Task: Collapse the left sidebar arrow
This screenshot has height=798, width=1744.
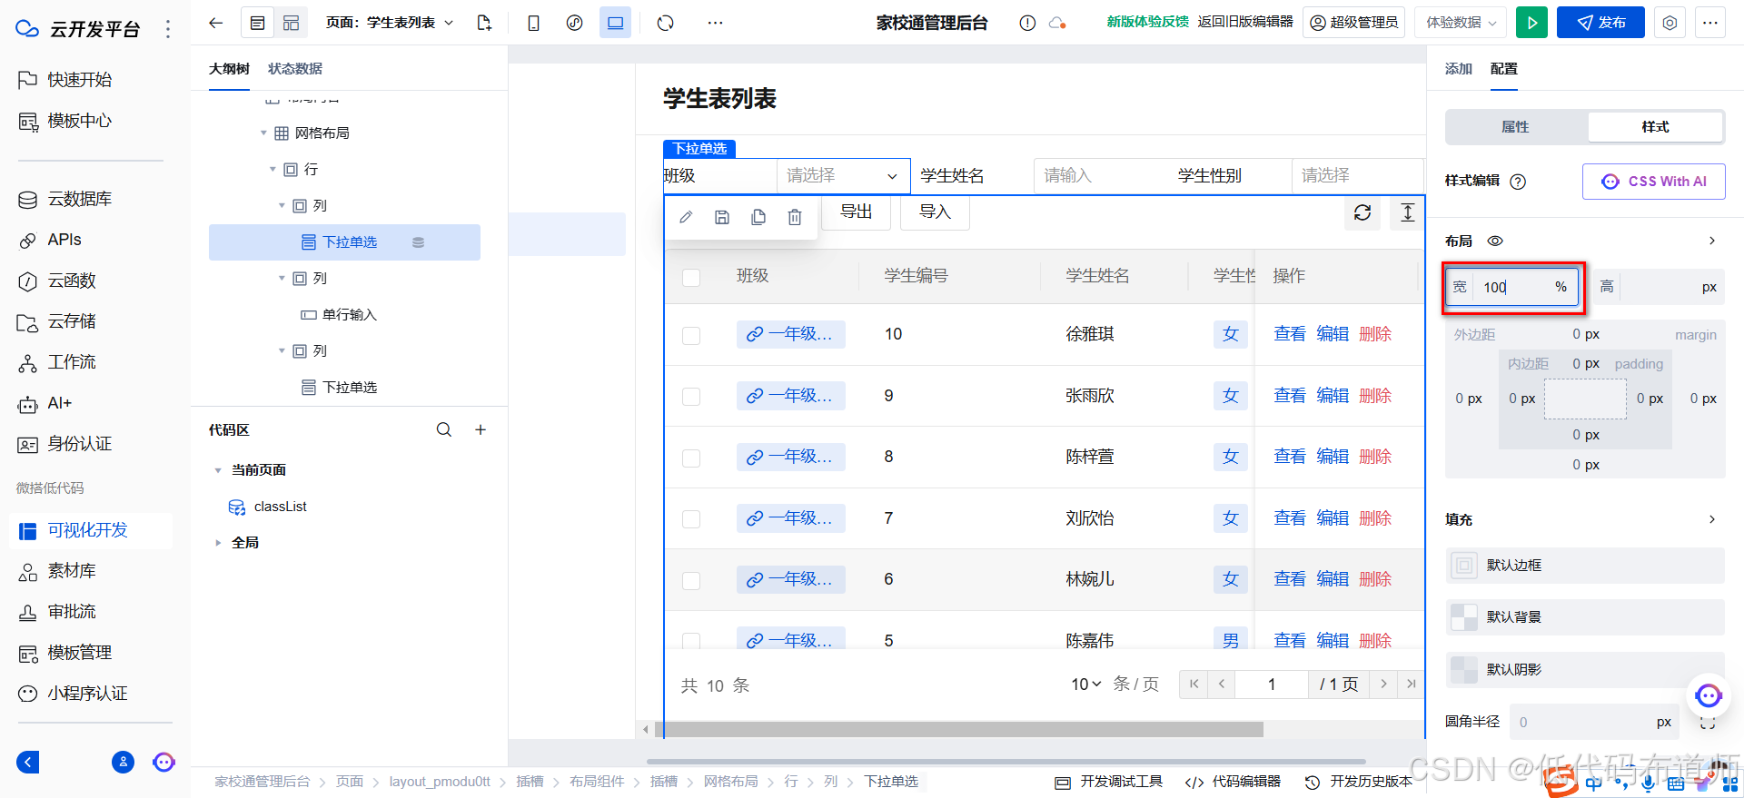Action: (28, 762)
